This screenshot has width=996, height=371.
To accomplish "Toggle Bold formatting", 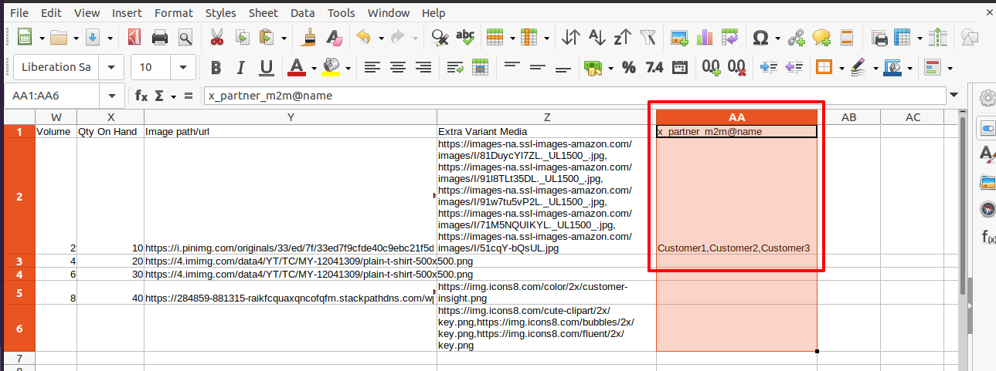I will click(x=216, y=67).
